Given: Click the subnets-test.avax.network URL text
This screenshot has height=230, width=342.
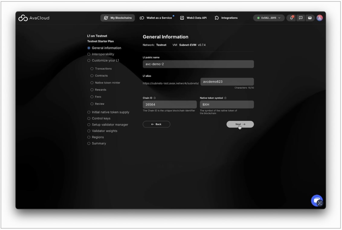Looking at the screenshot, I should tap(171, 83).
